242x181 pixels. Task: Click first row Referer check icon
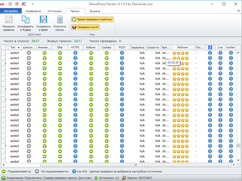(91, 53)
